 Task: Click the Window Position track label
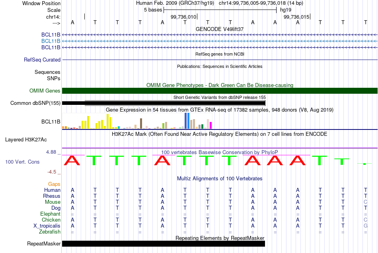coord(41,3)
